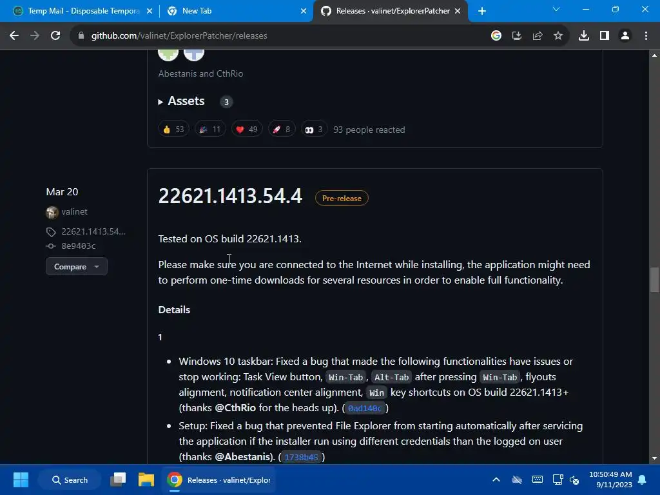This screenshot has width=660, height=495.
Task: Open touch keyboard tray icon
Action: coord(538,480)
